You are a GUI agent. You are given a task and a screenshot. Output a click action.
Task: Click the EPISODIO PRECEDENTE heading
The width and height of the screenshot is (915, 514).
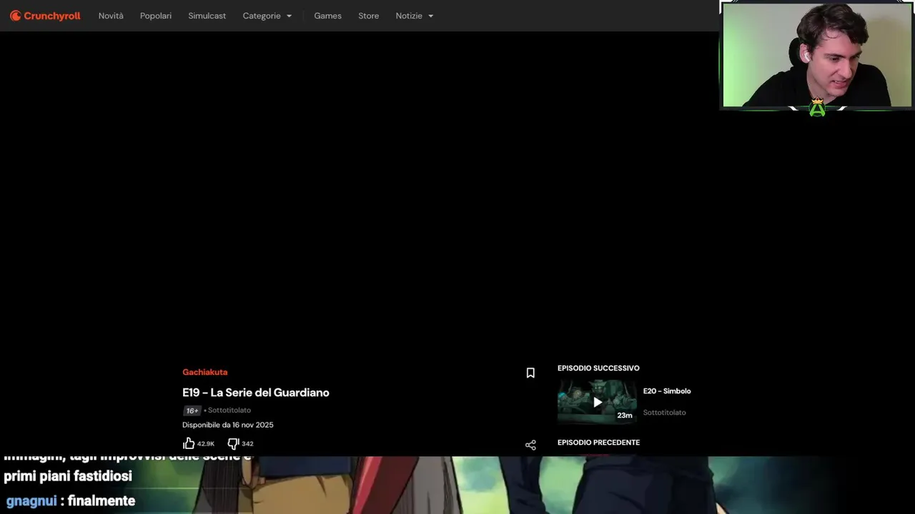coord(598,443)
